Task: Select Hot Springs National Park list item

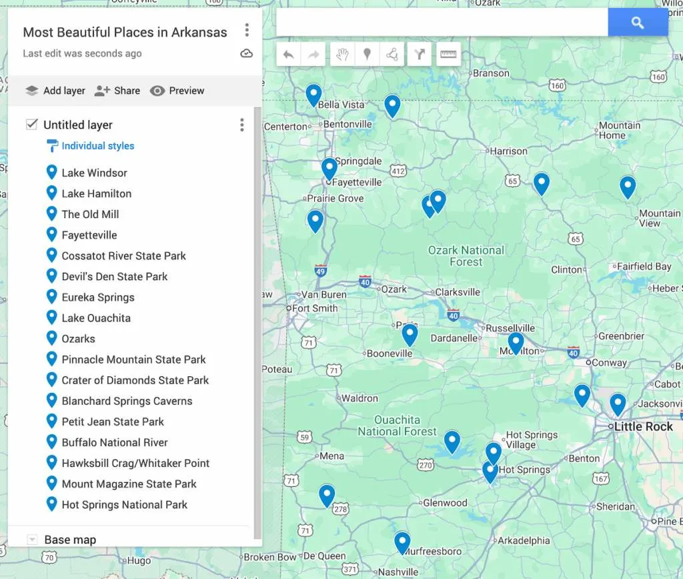Action: 125,504
